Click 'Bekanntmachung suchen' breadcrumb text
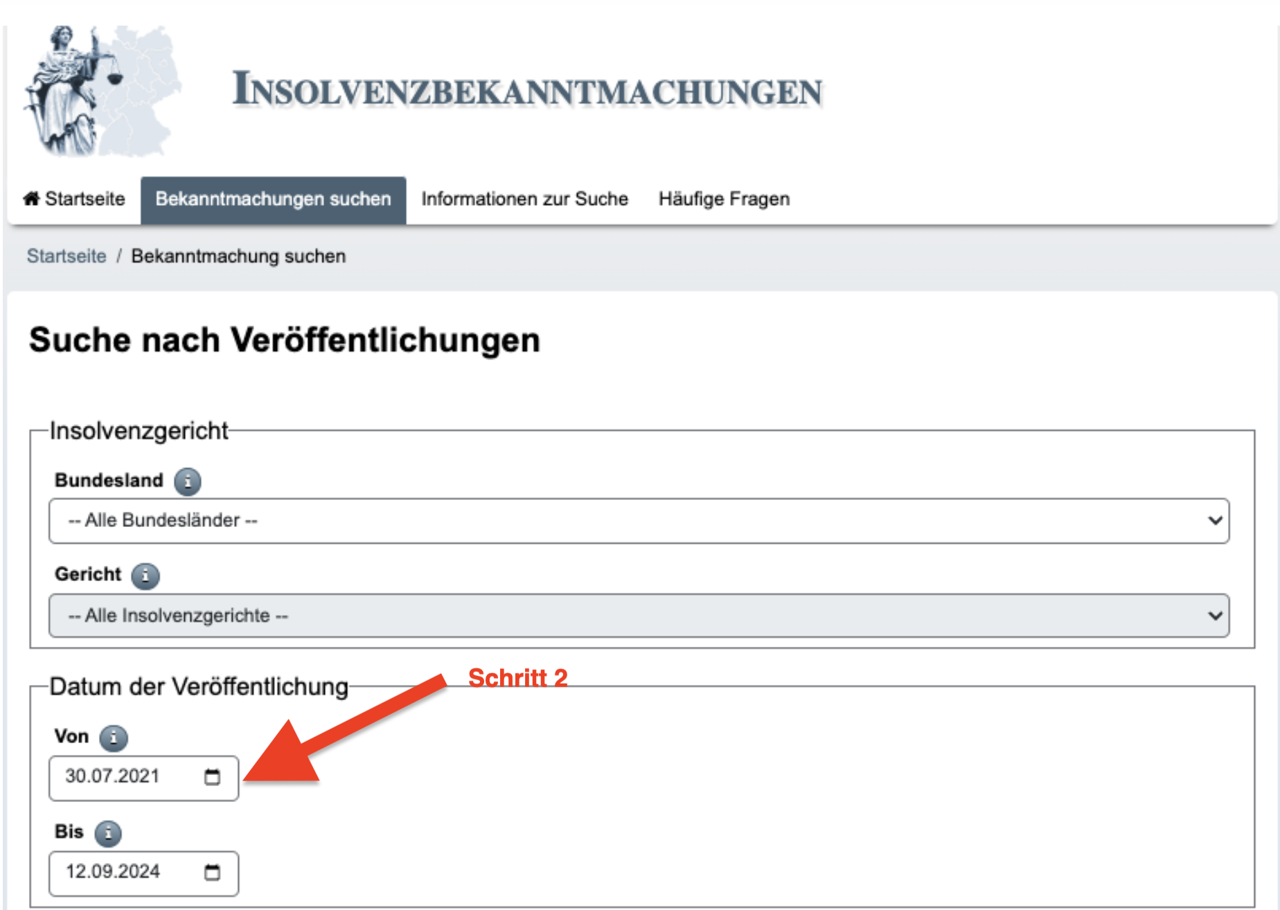Screen dimensions: 1280x910 238,256
